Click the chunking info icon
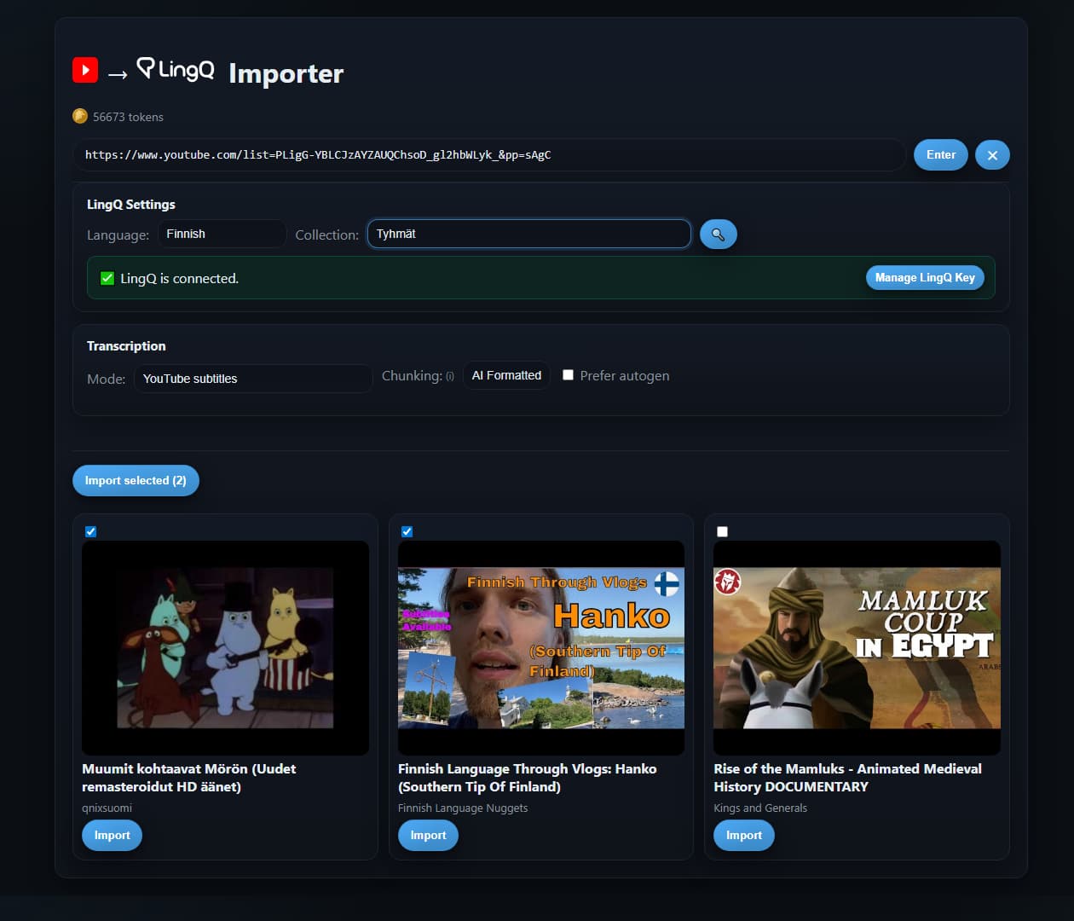 [450, 376]
